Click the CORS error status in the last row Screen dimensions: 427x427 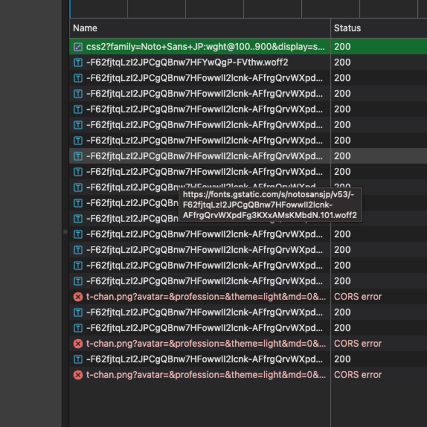pyautogui.click(x=358, y=375)
